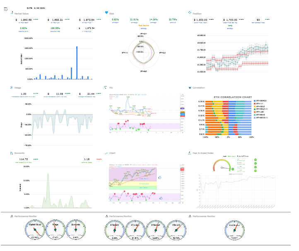Click the Position heading
This screenshot has width=299, height=251.
(197, 14)
